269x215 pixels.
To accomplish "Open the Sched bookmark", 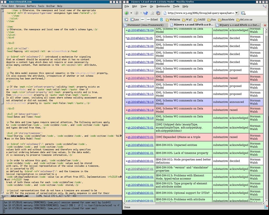I will 152,19.
